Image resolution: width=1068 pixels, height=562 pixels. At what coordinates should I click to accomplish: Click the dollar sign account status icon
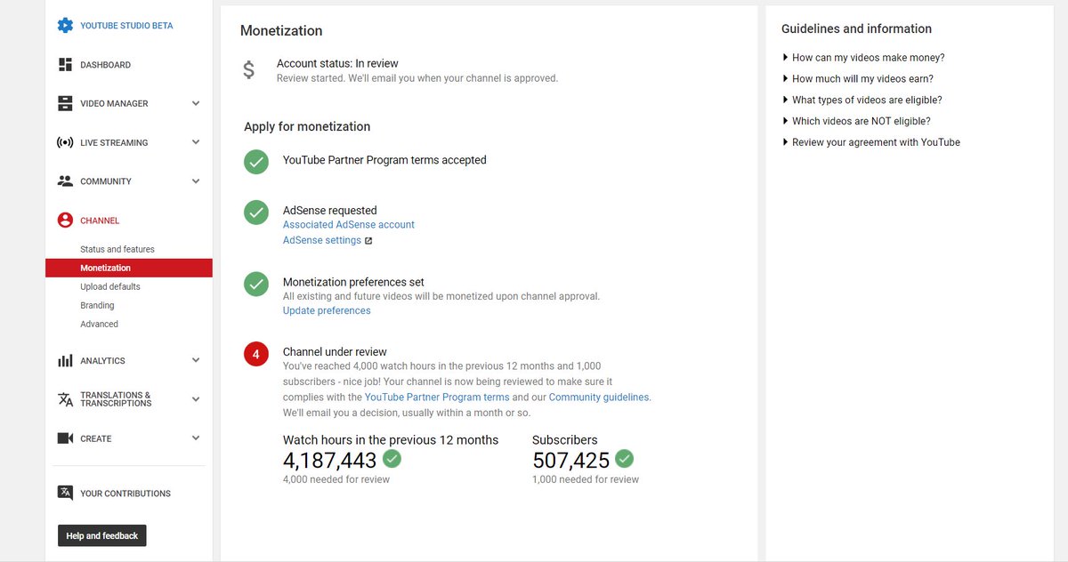(x=249, y=70)
